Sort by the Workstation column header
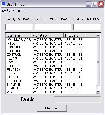 (x=47, y=35)
